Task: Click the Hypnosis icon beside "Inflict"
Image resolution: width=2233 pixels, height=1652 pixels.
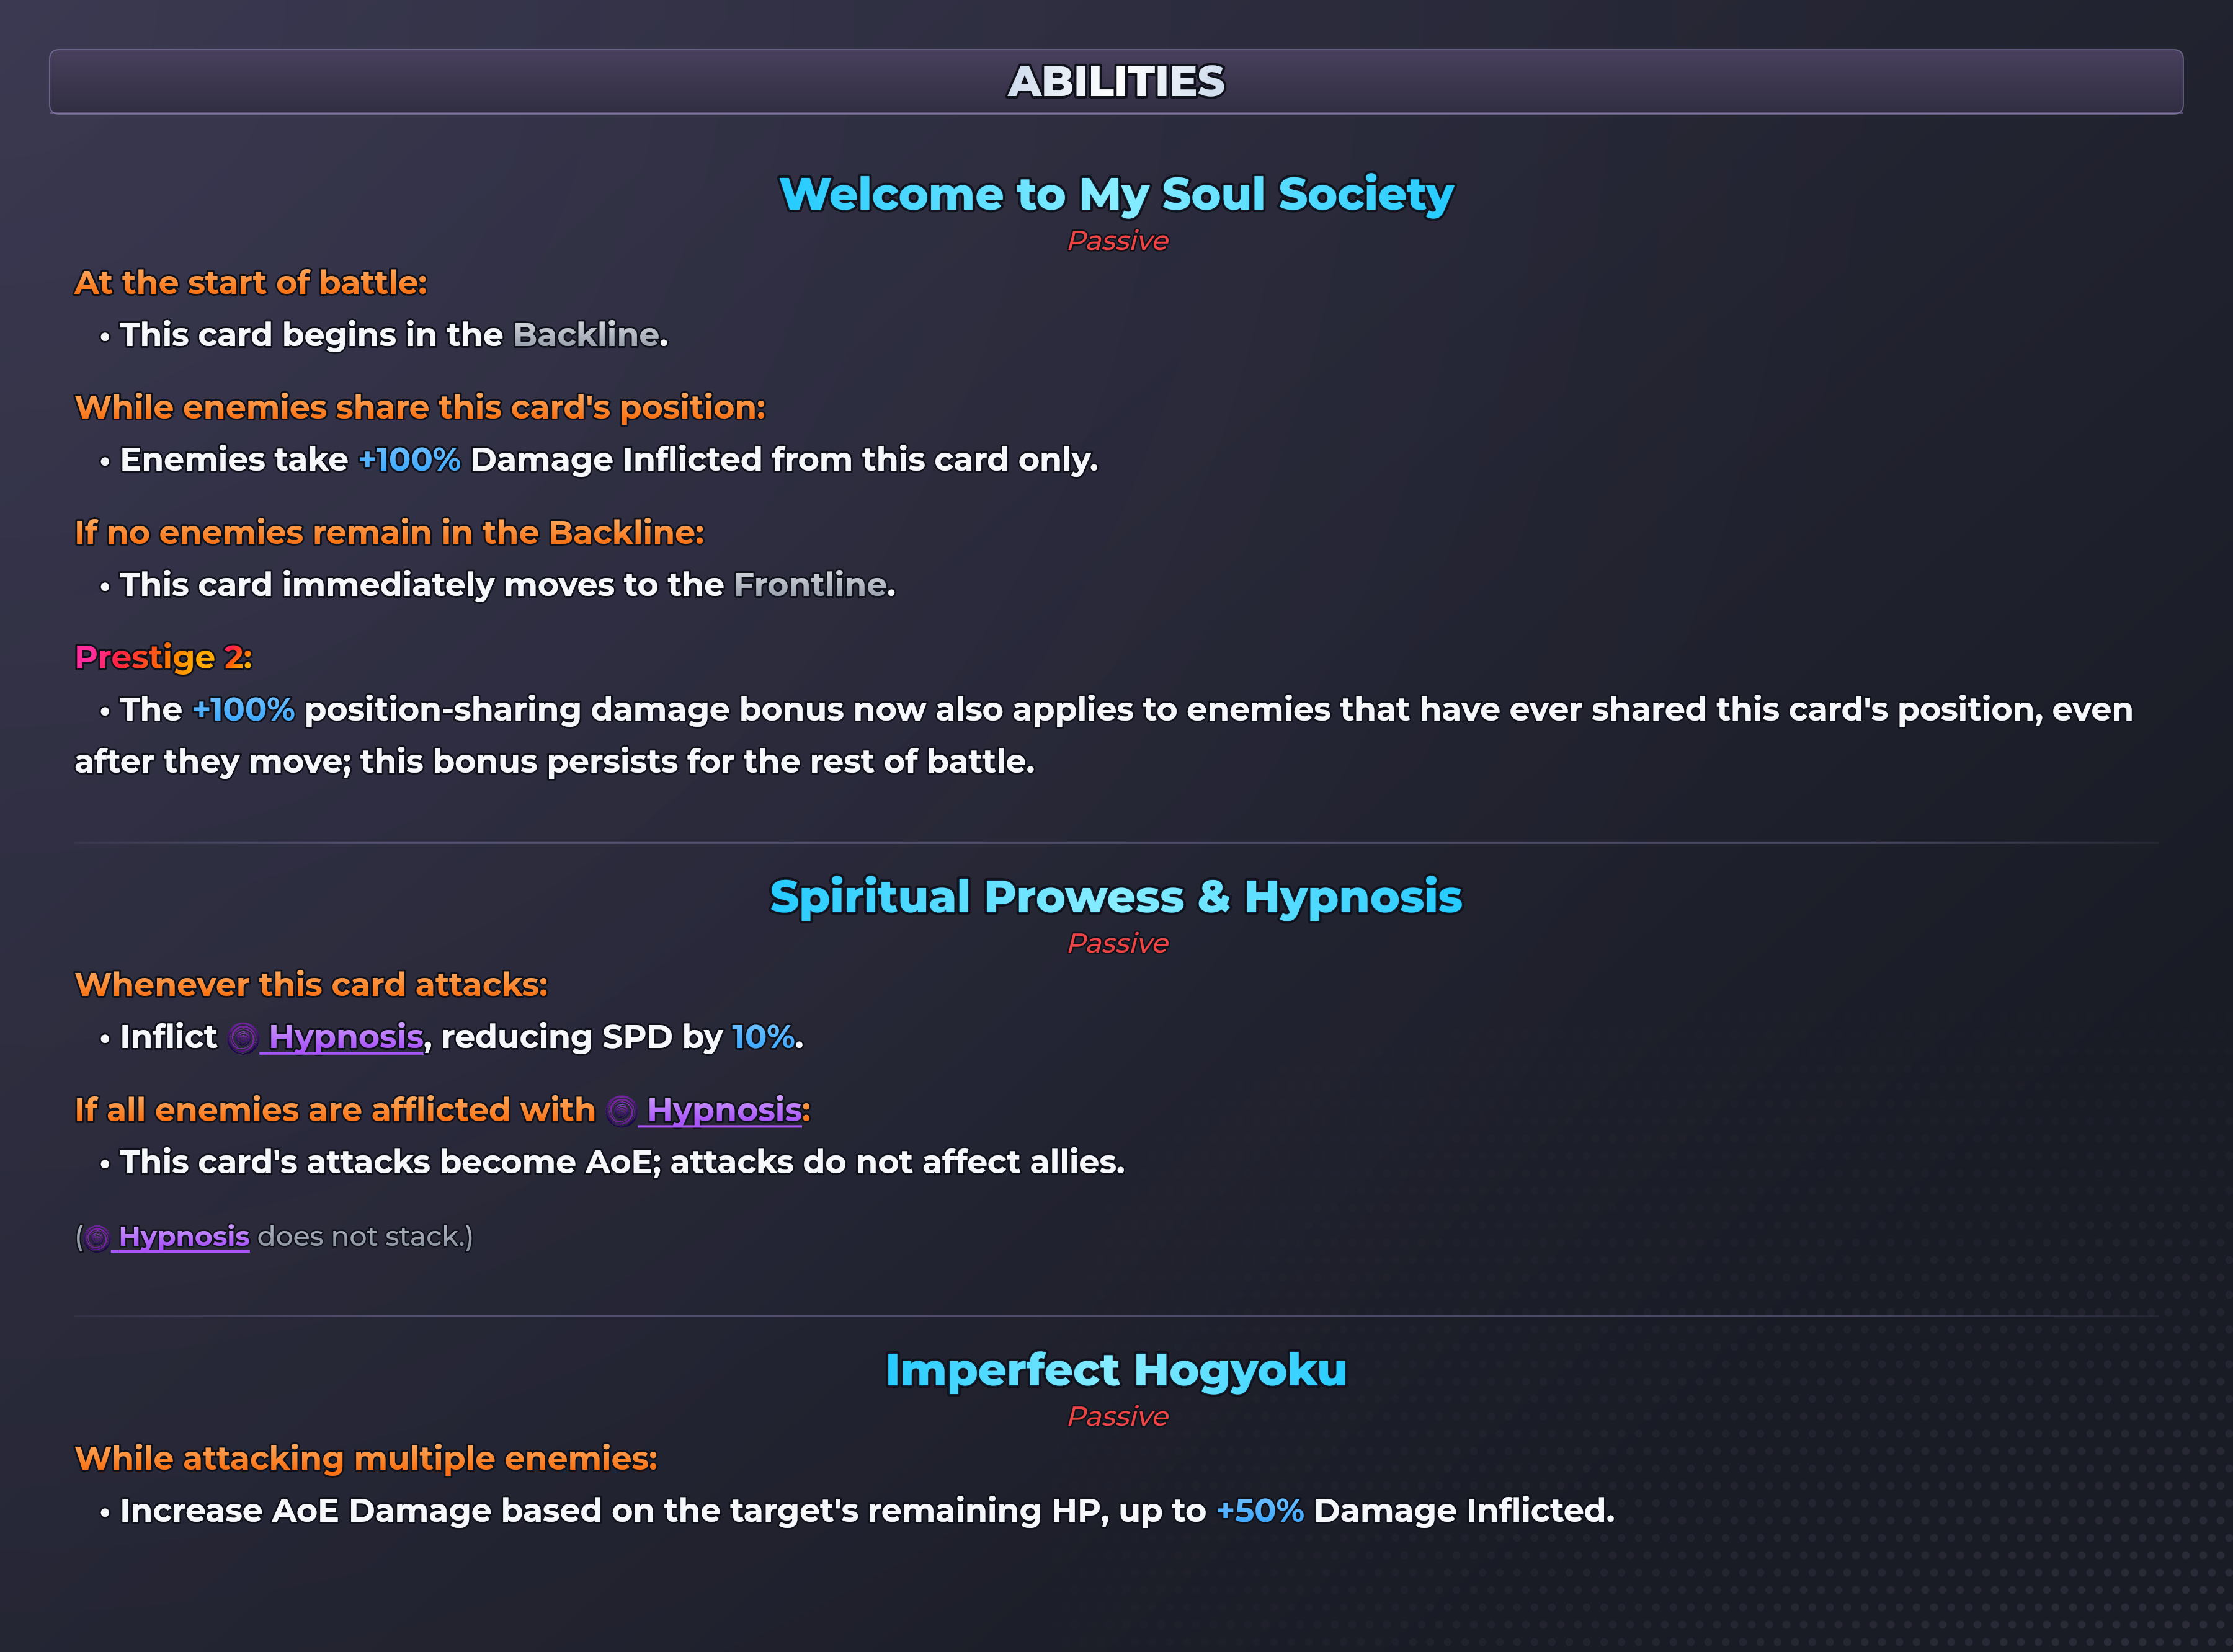Action: [243, 1038]
